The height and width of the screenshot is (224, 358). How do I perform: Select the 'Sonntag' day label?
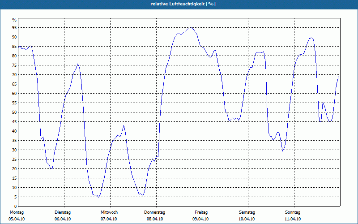(293, 212)
